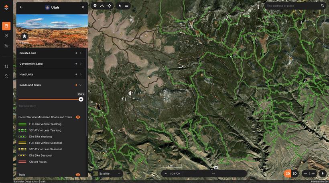Expand the Hunt Units section
This screenshot has height=183, width=329.
point(51,74)
